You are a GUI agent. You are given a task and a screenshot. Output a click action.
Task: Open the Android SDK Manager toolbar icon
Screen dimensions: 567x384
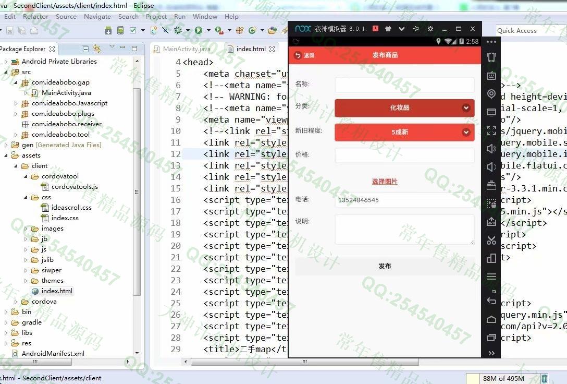pyautogui.click(x=108, y=30)
